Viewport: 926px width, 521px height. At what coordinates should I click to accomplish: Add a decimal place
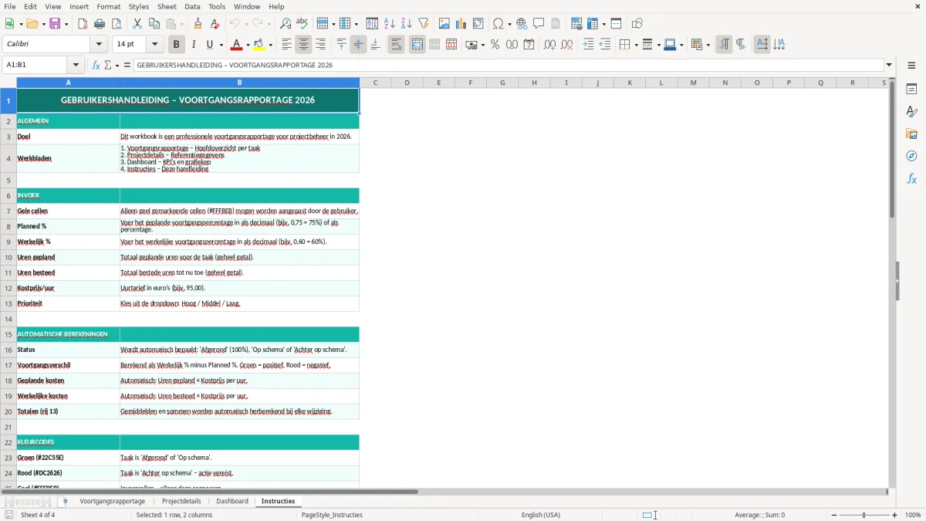(550, 45)
